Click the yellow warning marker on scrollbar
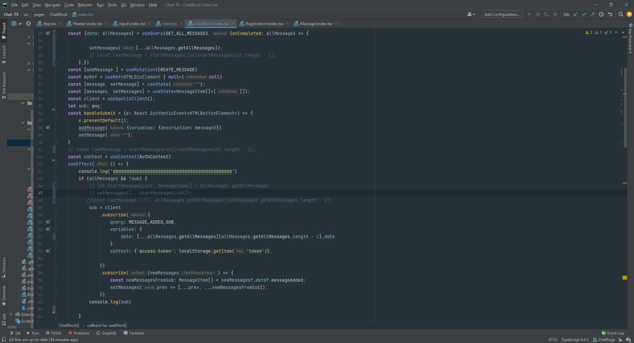This screenshot has width=634, height=343. (625, 278)
